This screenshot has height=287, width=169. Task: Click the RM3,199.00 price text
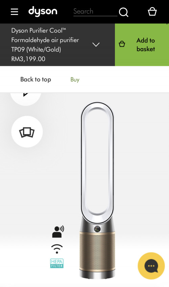click(28, 59)
